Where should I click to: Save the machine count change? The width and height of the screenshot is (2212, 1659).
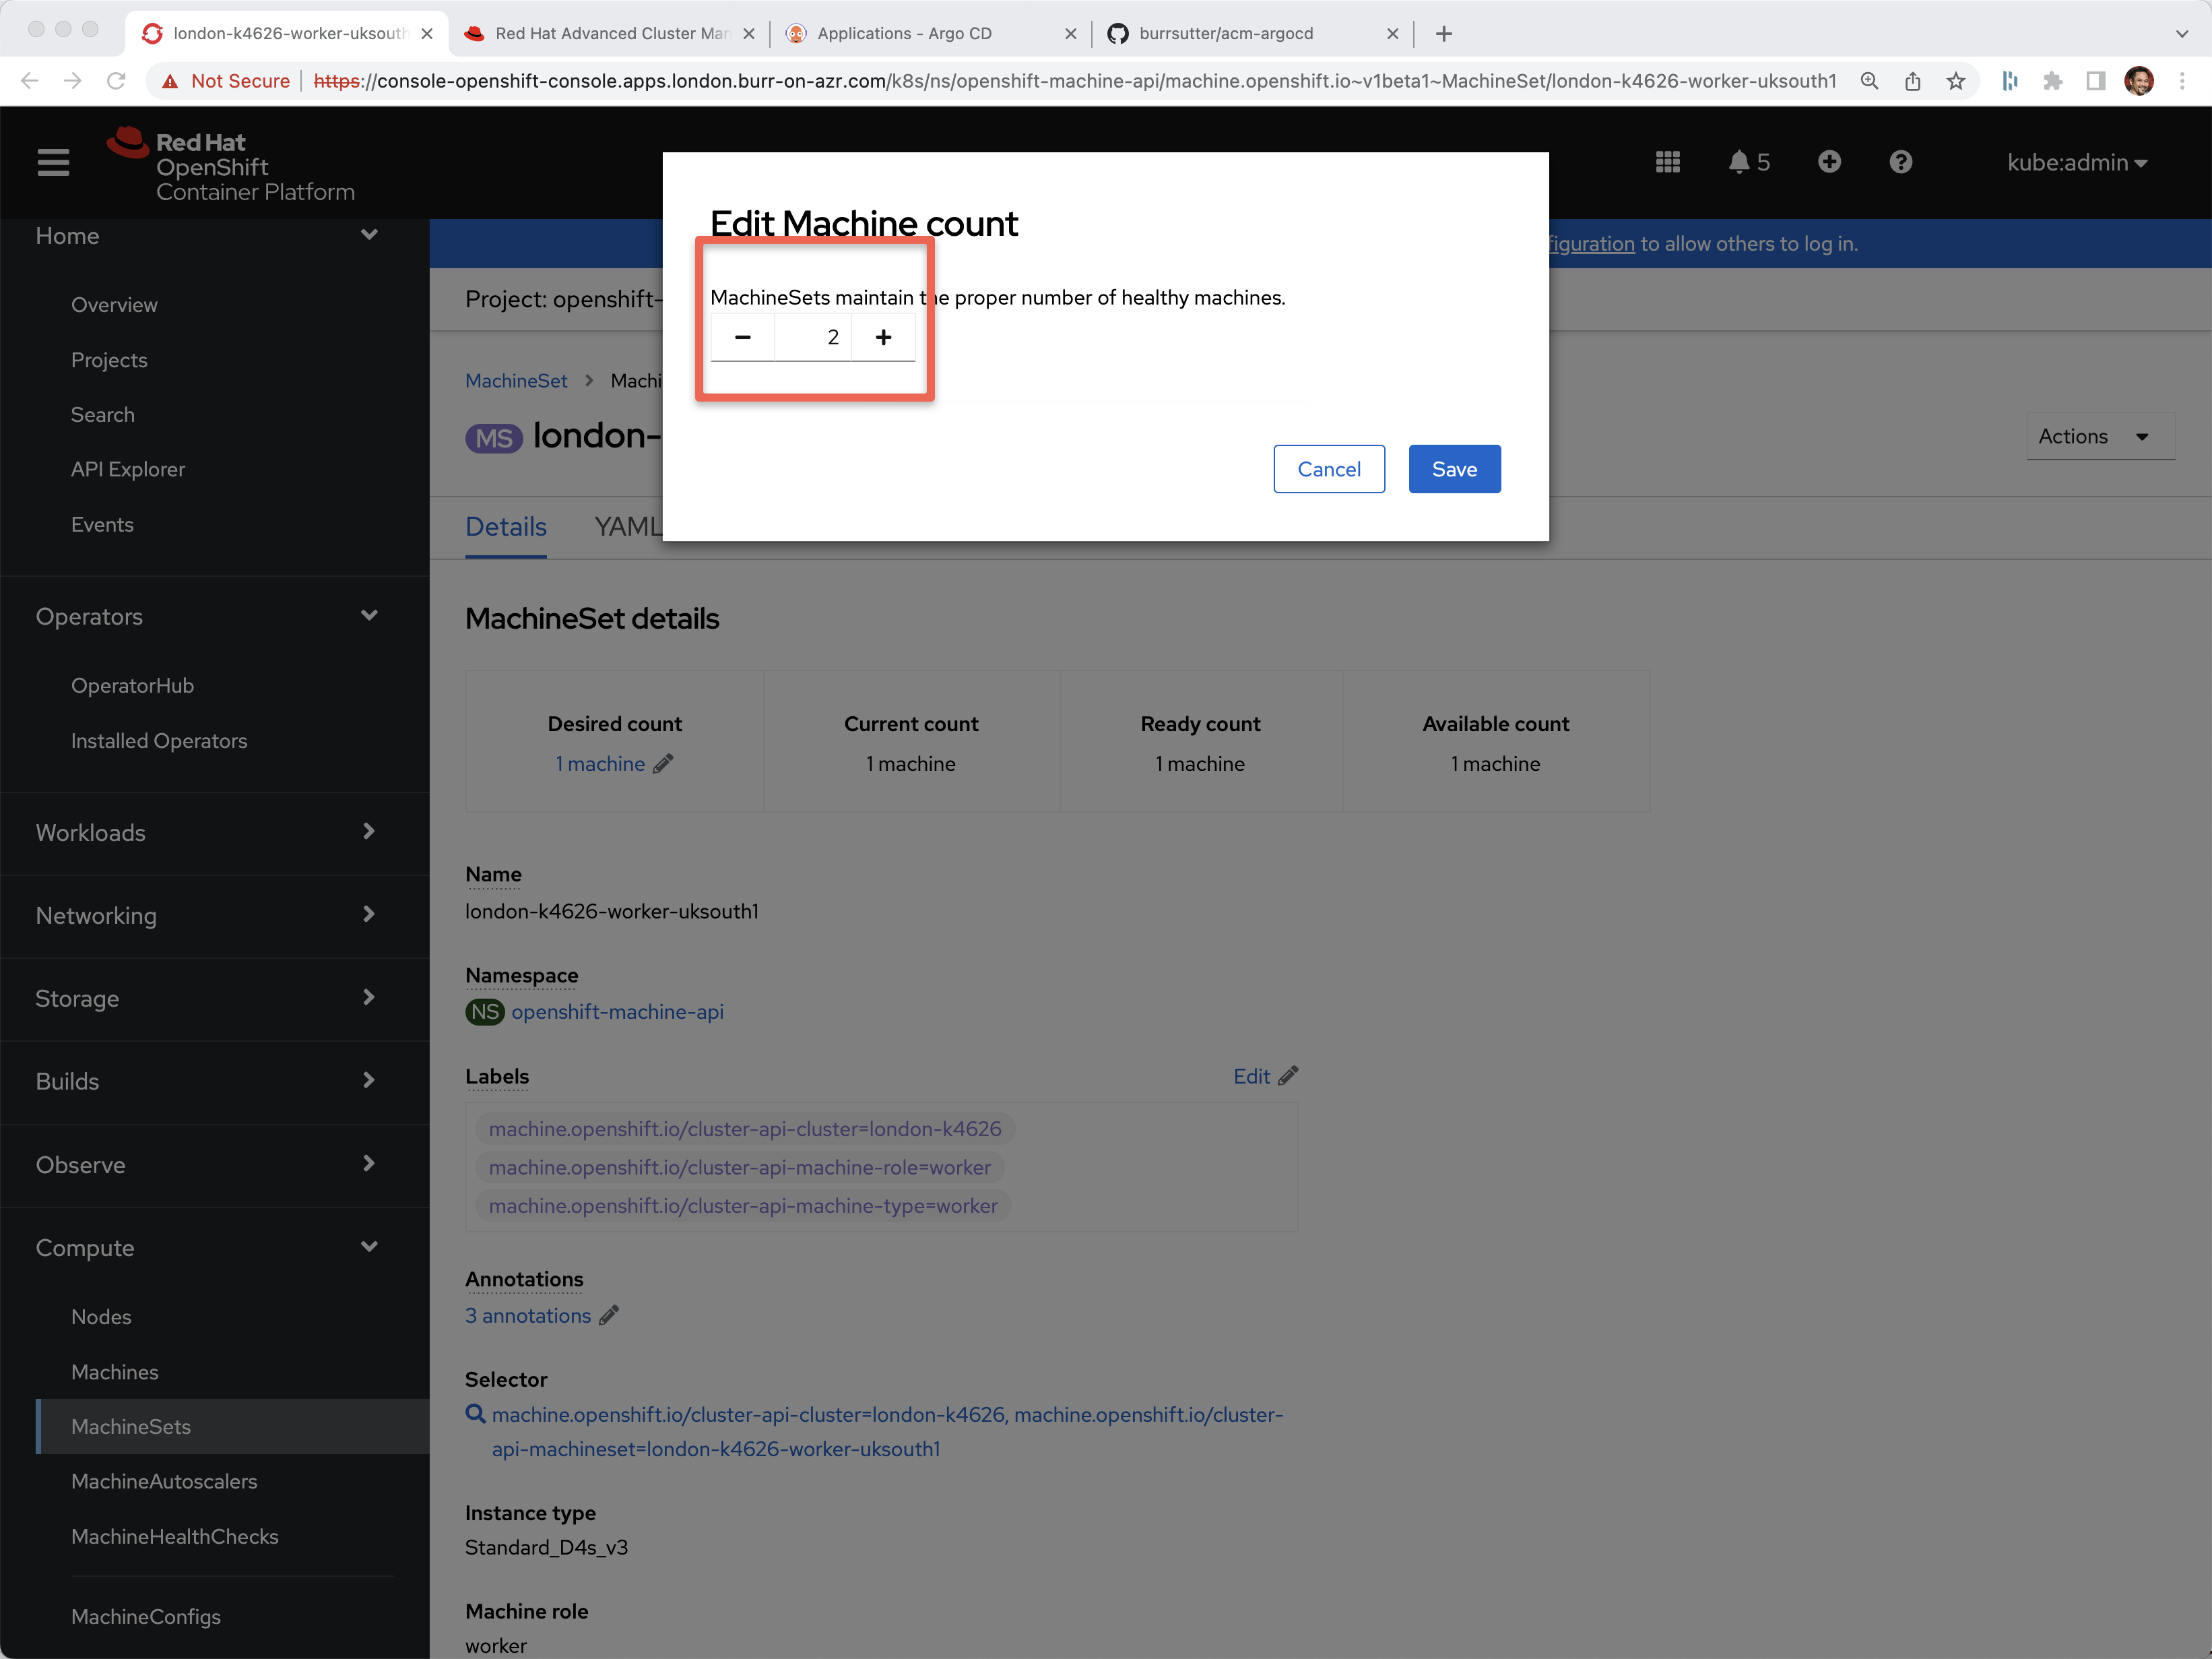point(1453,469)
